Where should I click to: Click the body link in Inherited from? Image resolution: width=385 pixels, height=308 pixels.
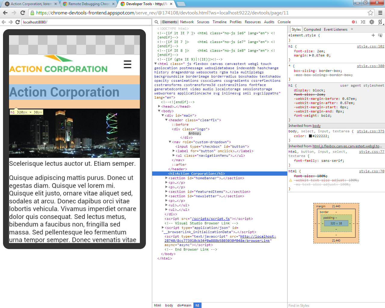coord(316,126)
